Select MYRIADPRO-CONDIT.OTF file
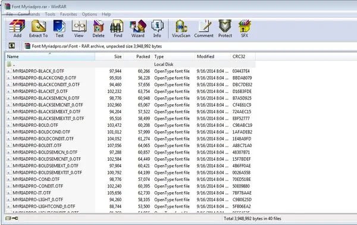Viewport: 357px width, 225px height. pos(38,186)
